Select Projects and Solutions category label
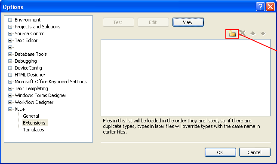 click(x=37, y=27)
